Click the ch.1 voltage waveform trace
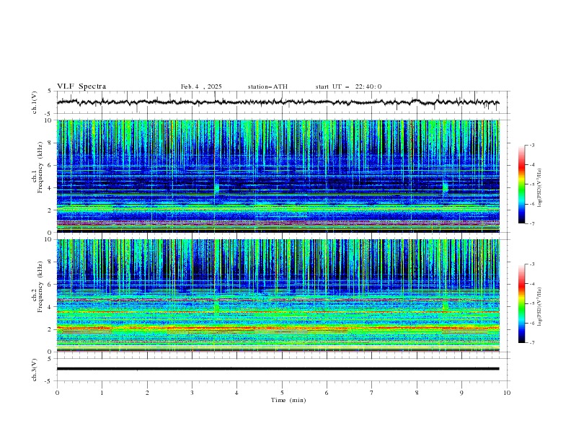Screen dimensions: 571x441 278,102
